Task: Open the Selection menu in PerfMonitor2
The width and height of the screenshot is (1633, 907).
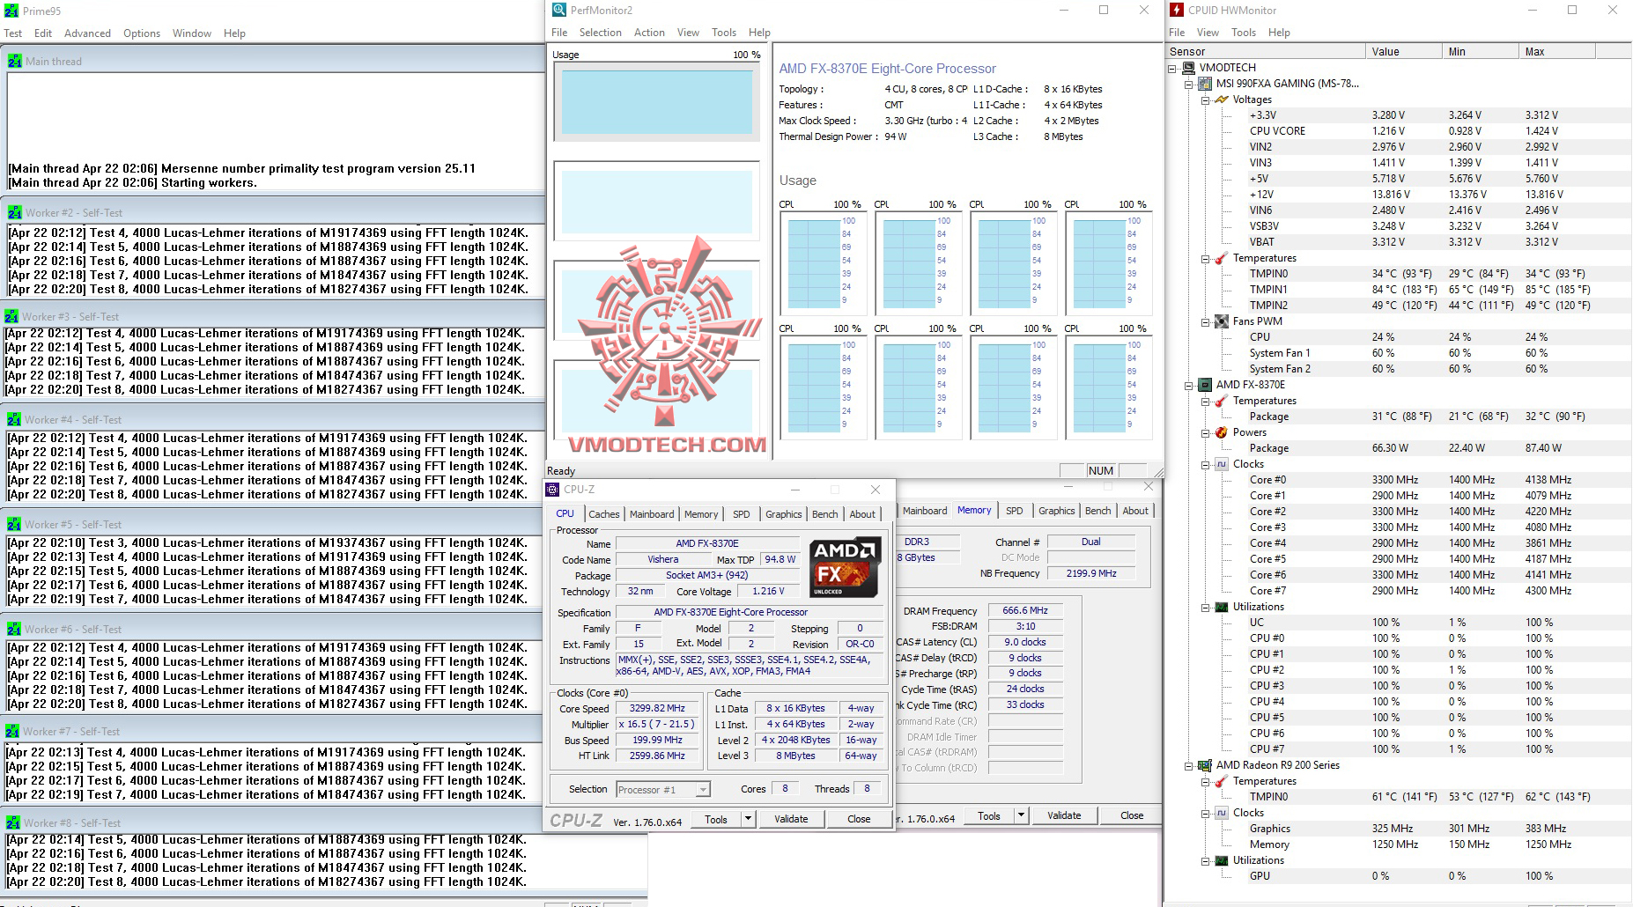Action: tap(601, 33)
